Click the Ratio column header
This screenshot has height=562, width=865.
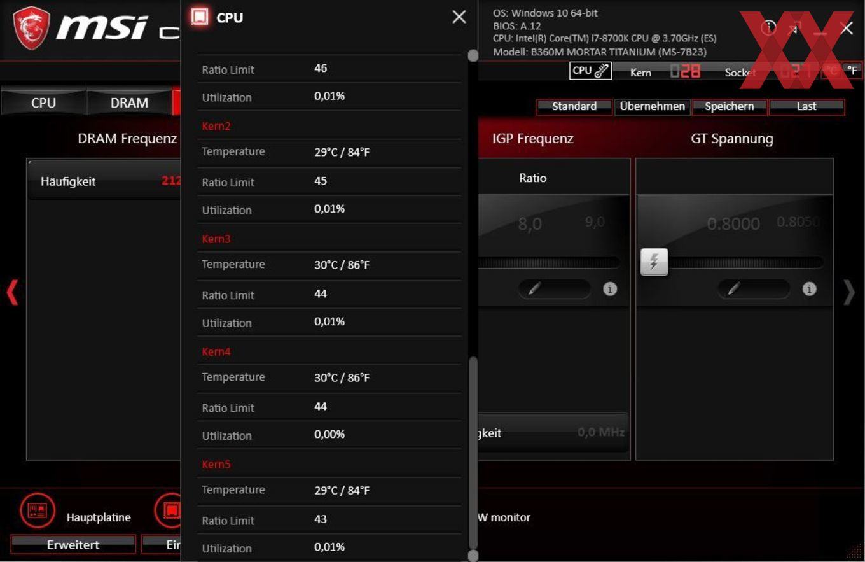click(x=533, y=178)
